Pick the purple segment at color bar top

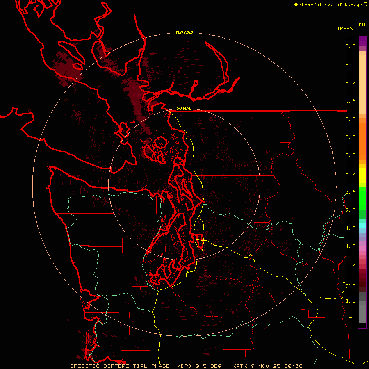(x=362, y=41)
